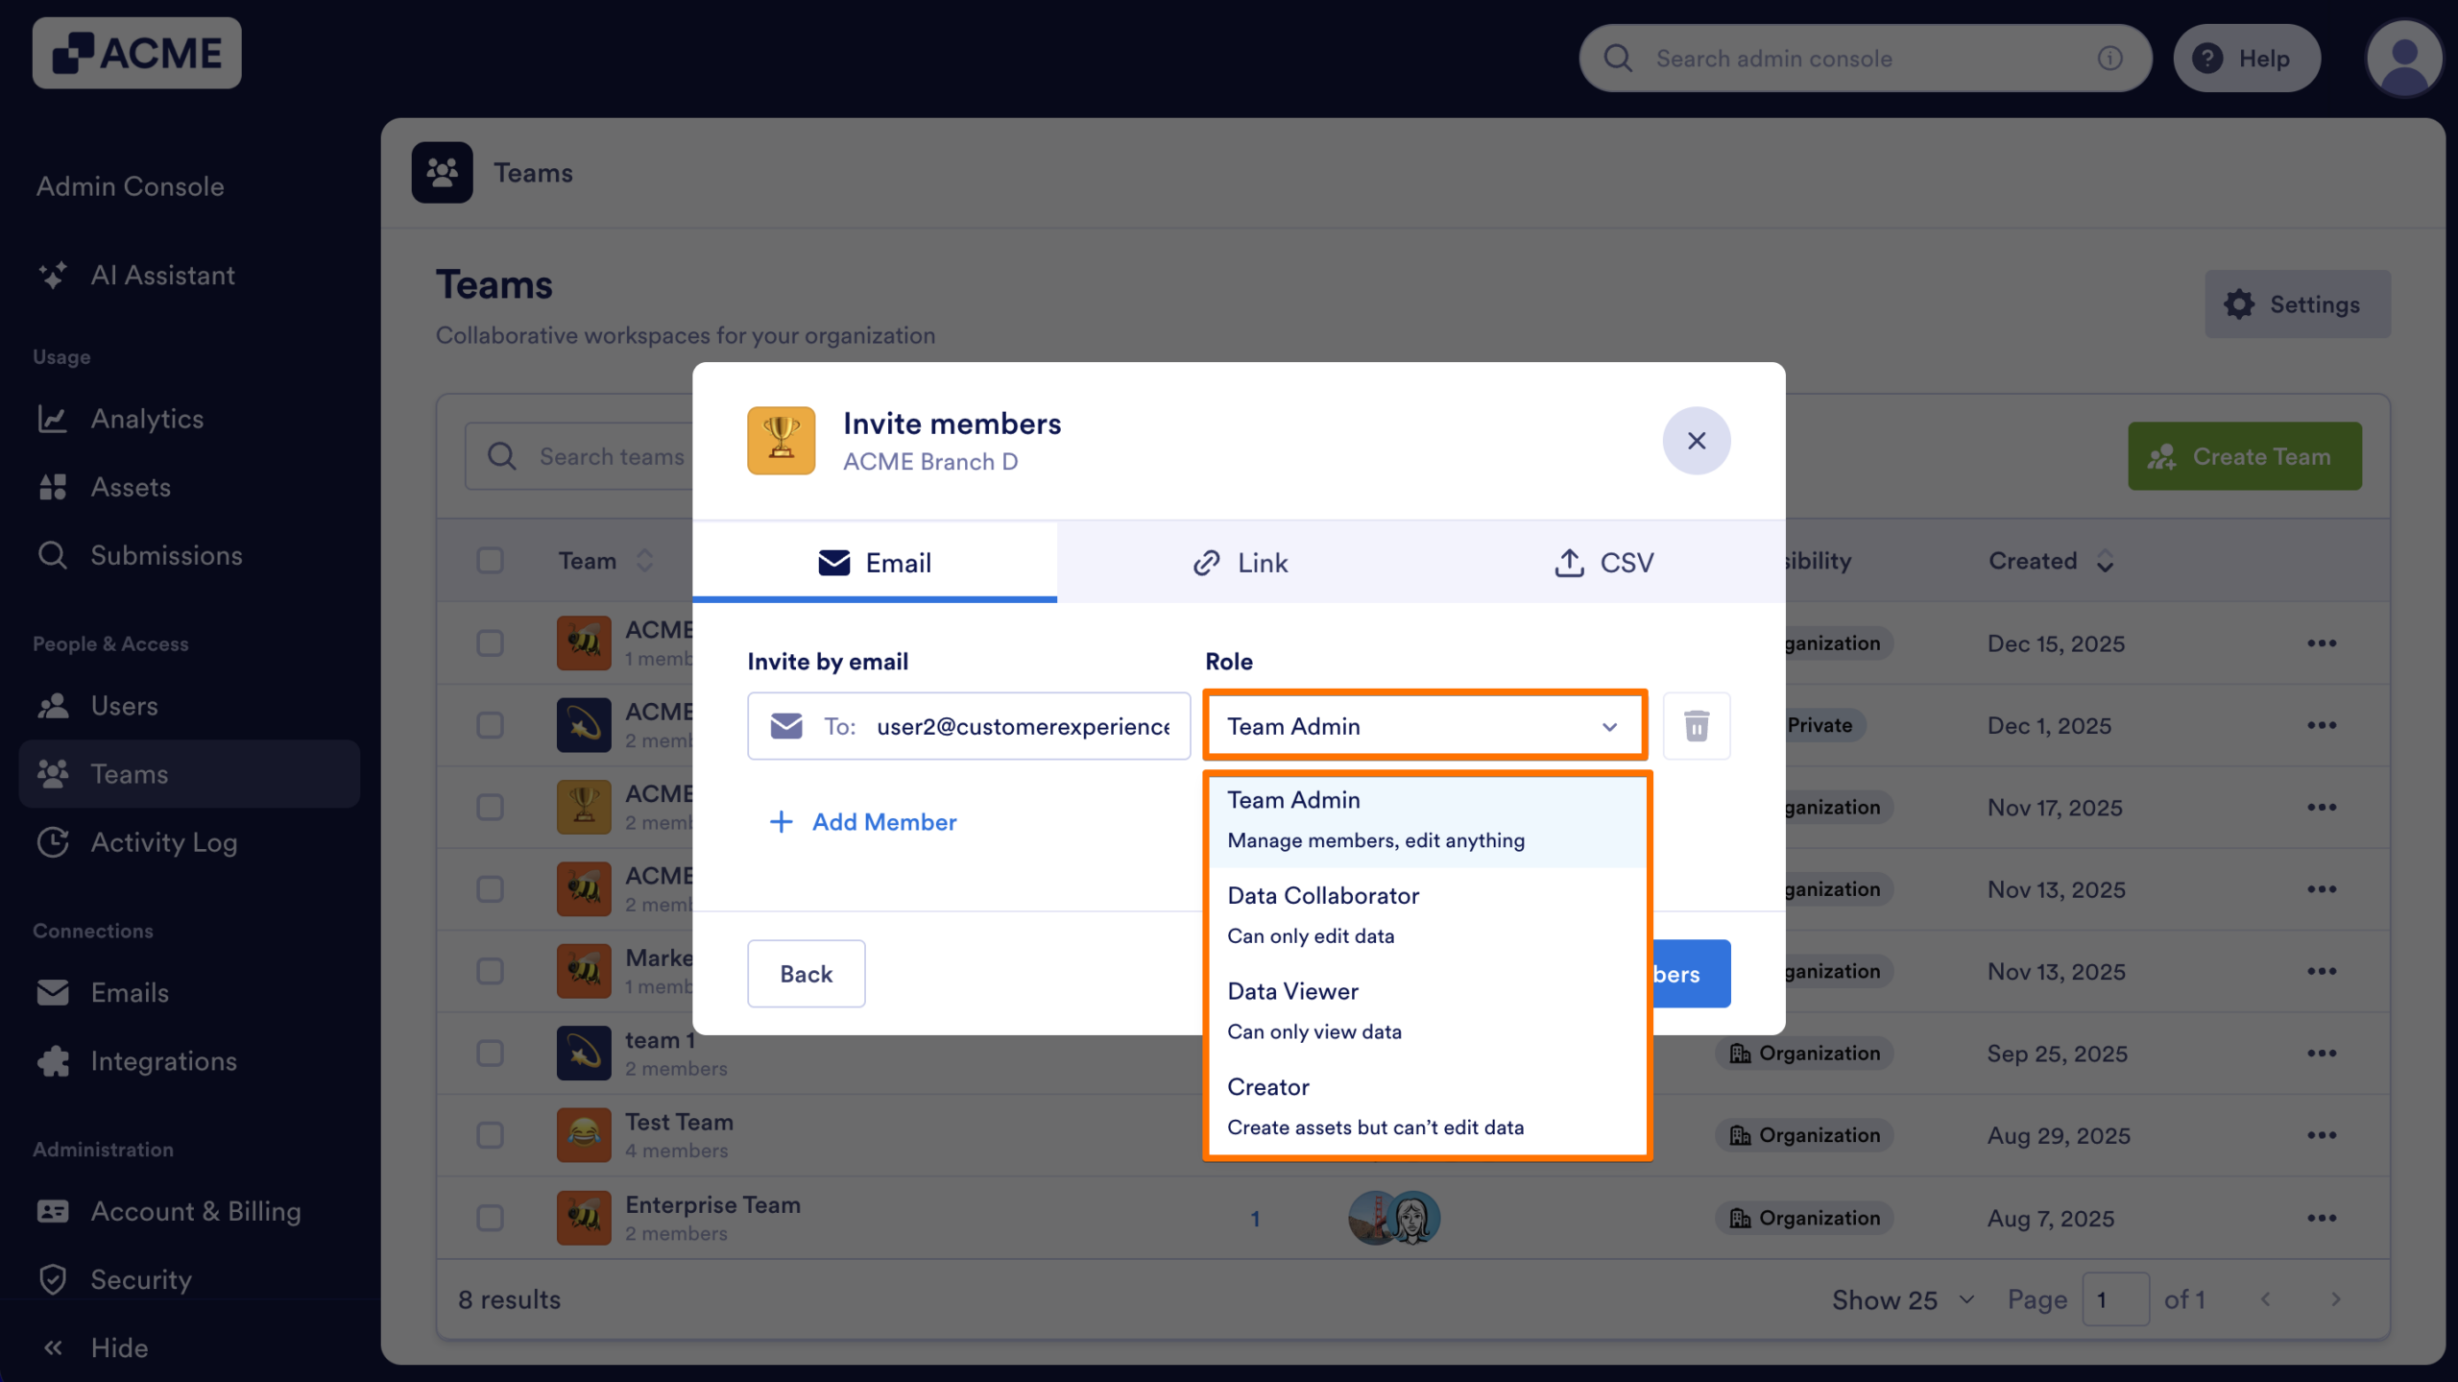This screenshot has height=1382, width=2458.
Task: Select the Enterprise Team checkbox
Action: point(490,1217)
